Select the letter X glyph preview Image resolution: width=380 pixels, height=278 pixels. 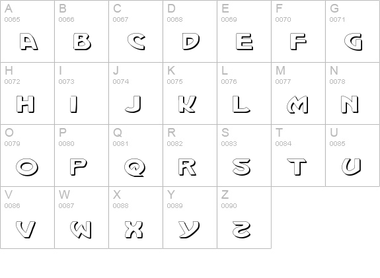click(133, 229)
